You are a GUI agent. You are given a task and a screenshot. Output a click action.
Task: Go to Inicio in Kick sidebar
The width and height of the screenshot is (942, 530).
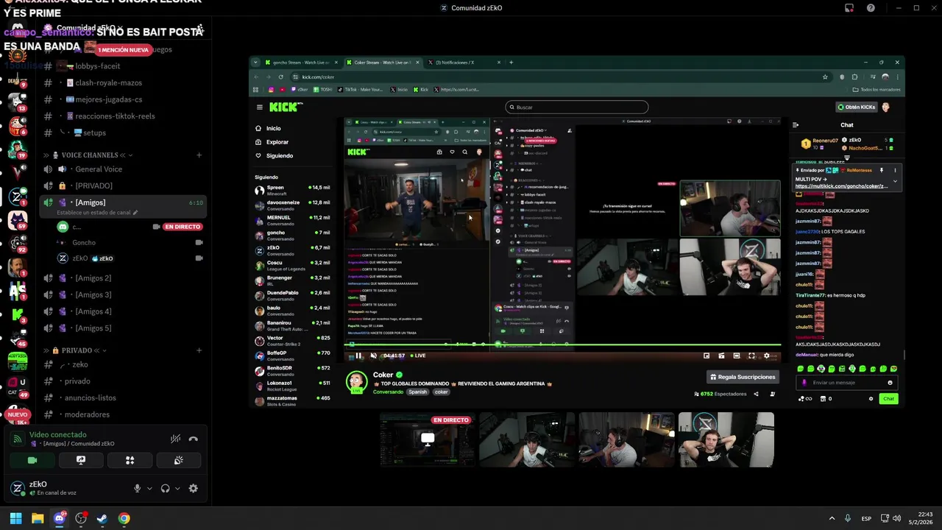273,128
